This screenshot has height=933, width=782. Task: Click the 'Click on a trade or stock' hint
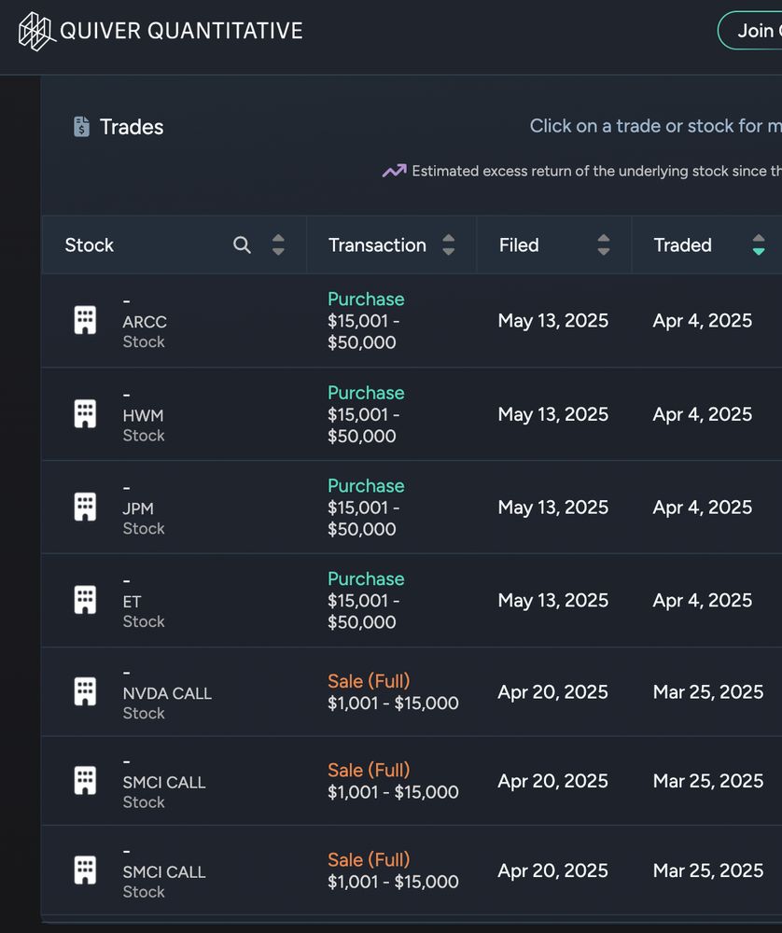point(656,126)
